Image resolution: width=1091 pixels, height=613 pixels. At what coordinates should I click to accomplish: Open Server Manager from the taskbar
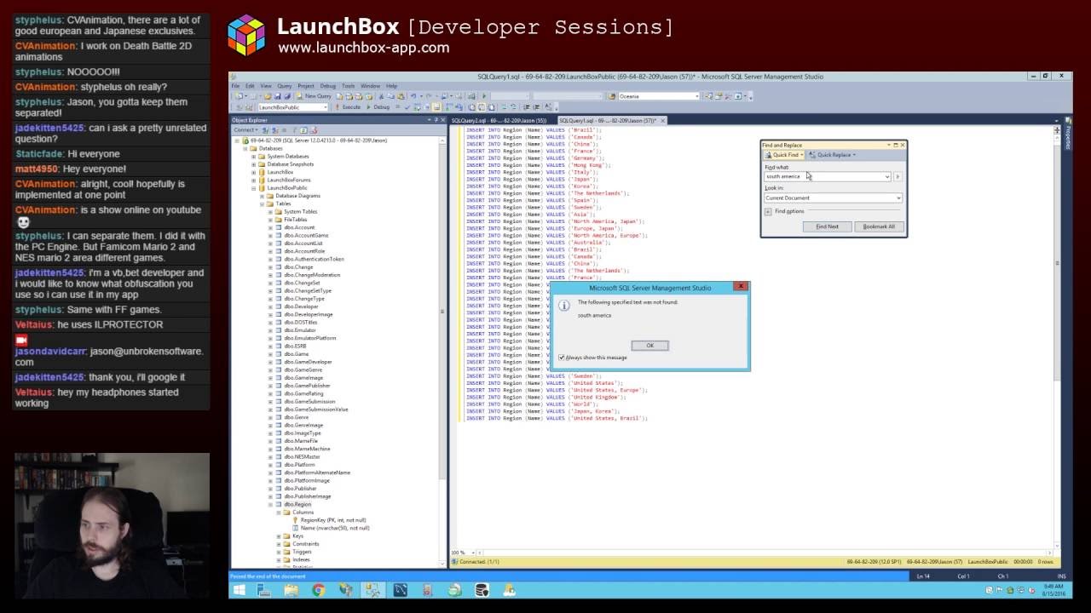[263, 590]
